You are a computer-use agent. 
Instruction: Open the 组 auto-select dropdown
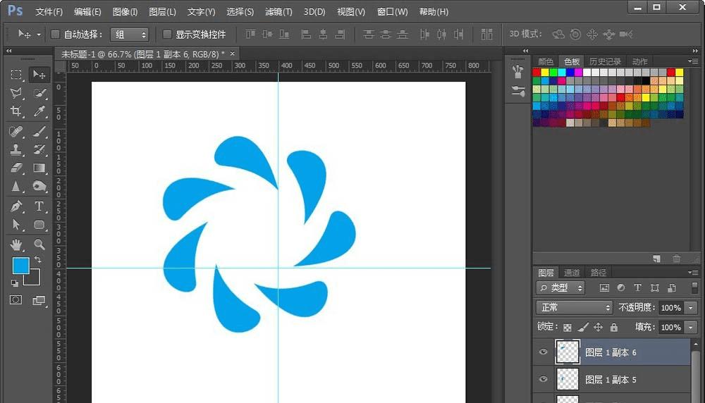[130, 35]
